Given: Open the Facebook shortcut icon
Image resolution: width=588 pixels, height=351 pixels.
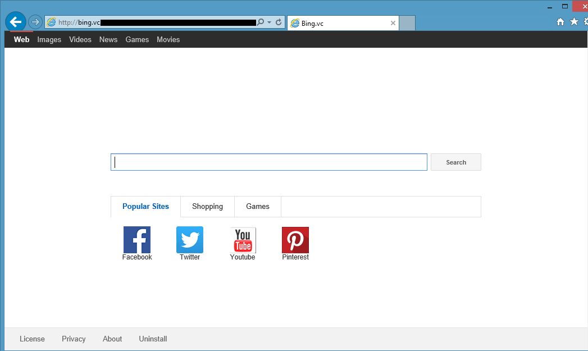Looking at the screenshot, I should coord(137,240).
